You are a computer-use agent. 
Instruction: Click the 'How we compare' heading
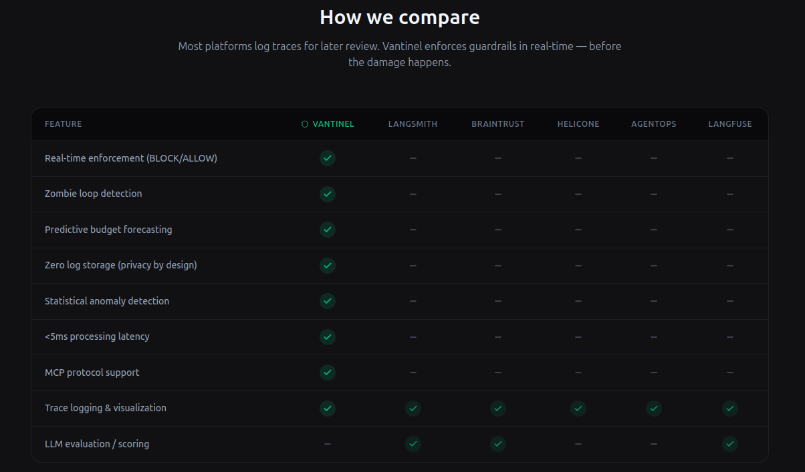pos(400,17)
